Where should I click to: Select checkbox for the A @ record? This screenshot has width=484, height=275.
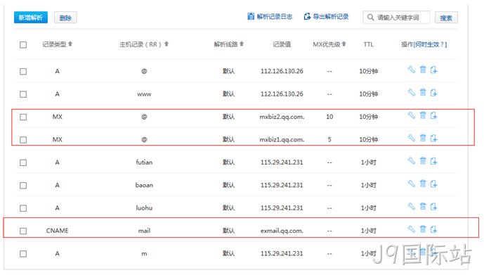coord(23,71)
